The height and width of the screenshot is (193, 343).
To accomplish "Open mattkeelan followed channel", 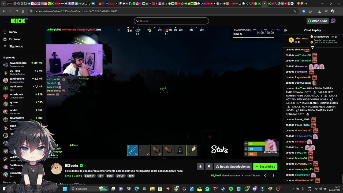I will point(23,88).
